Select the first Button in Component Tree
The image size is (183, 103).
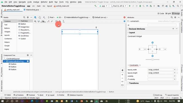tap(14, 64)
